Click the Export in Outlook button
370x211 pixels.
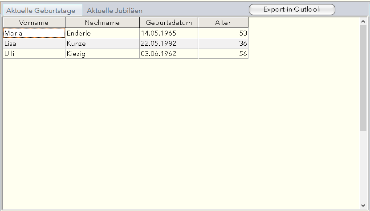[x=292, y=9]
